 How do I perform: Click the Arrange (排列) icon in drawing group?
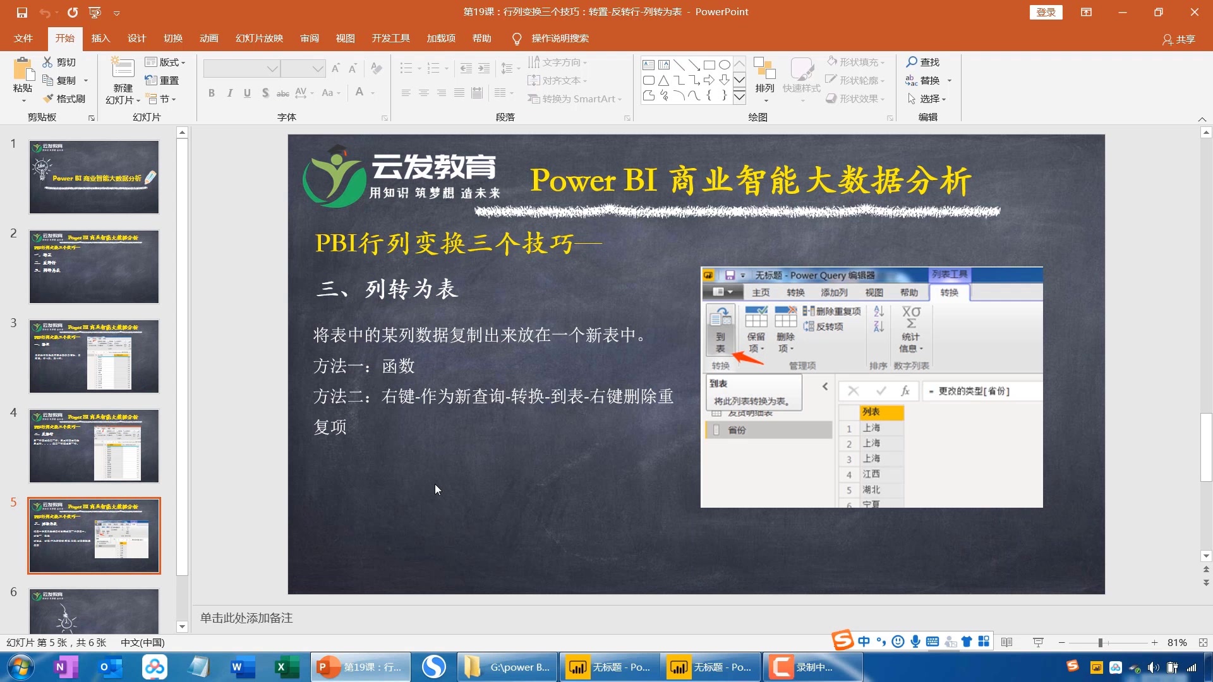764,68
